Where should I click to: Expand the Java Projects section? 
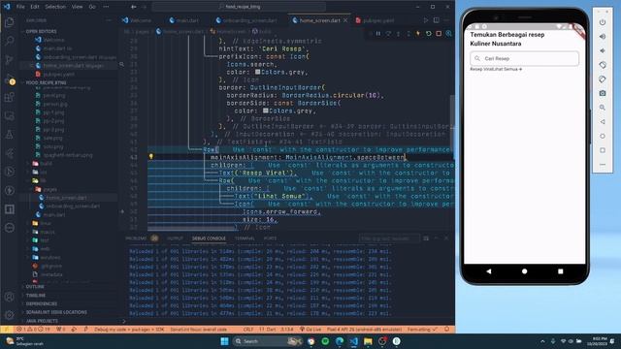coord(42,321)
